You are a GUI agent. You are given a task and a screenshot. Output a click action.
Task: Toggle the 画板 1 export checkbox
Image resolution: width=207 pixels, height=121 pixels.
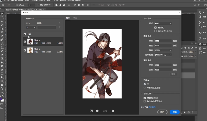tap(25, 50)
